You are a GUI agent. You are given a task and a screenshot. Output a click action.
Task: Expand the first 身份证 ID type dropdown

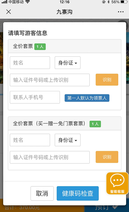click(x=68, y=63)
